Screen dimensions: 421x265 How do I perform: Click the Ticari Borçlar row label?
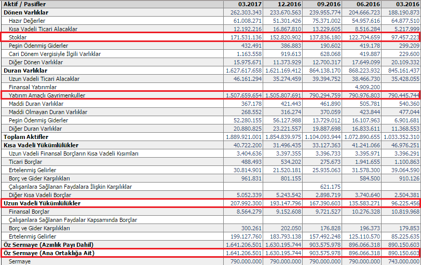coord(25,162)
